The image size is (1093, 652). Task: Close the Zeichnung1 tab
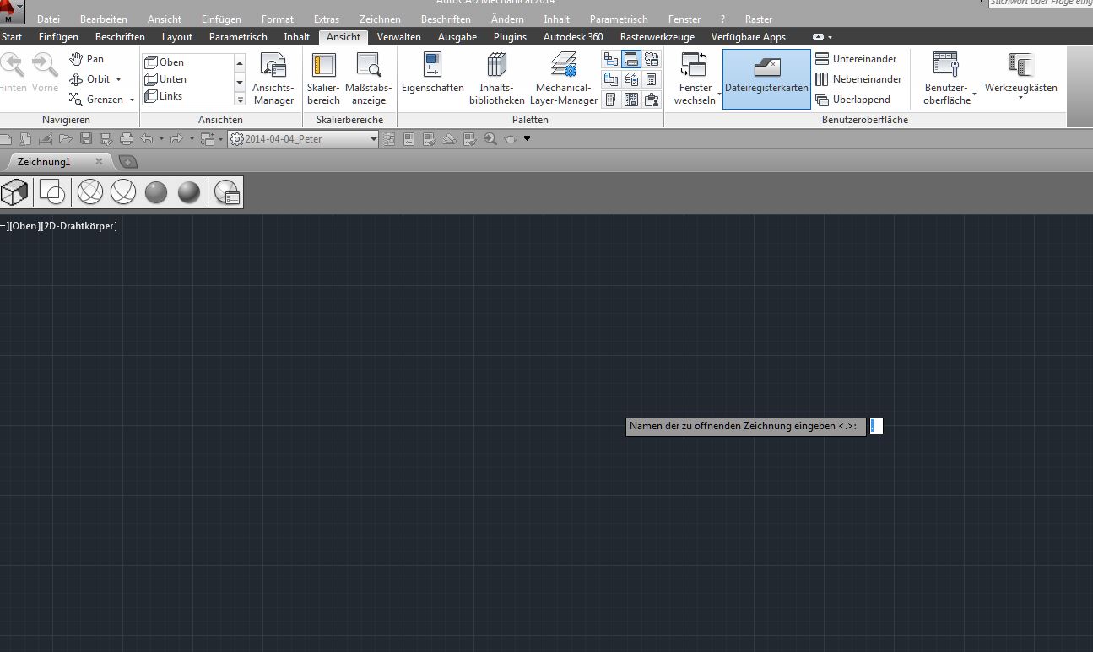(99, 161)
